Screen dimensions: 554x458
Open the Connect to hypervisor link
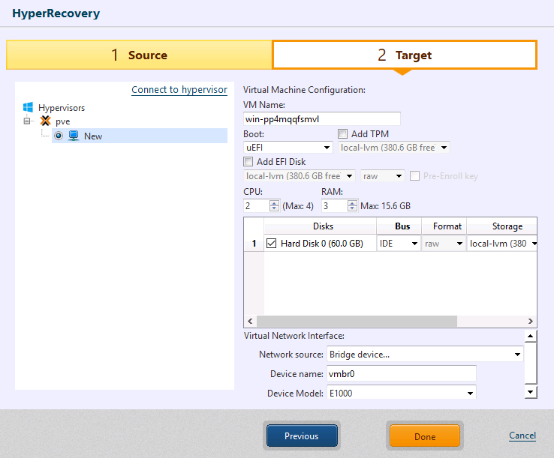tap(179, 90)
